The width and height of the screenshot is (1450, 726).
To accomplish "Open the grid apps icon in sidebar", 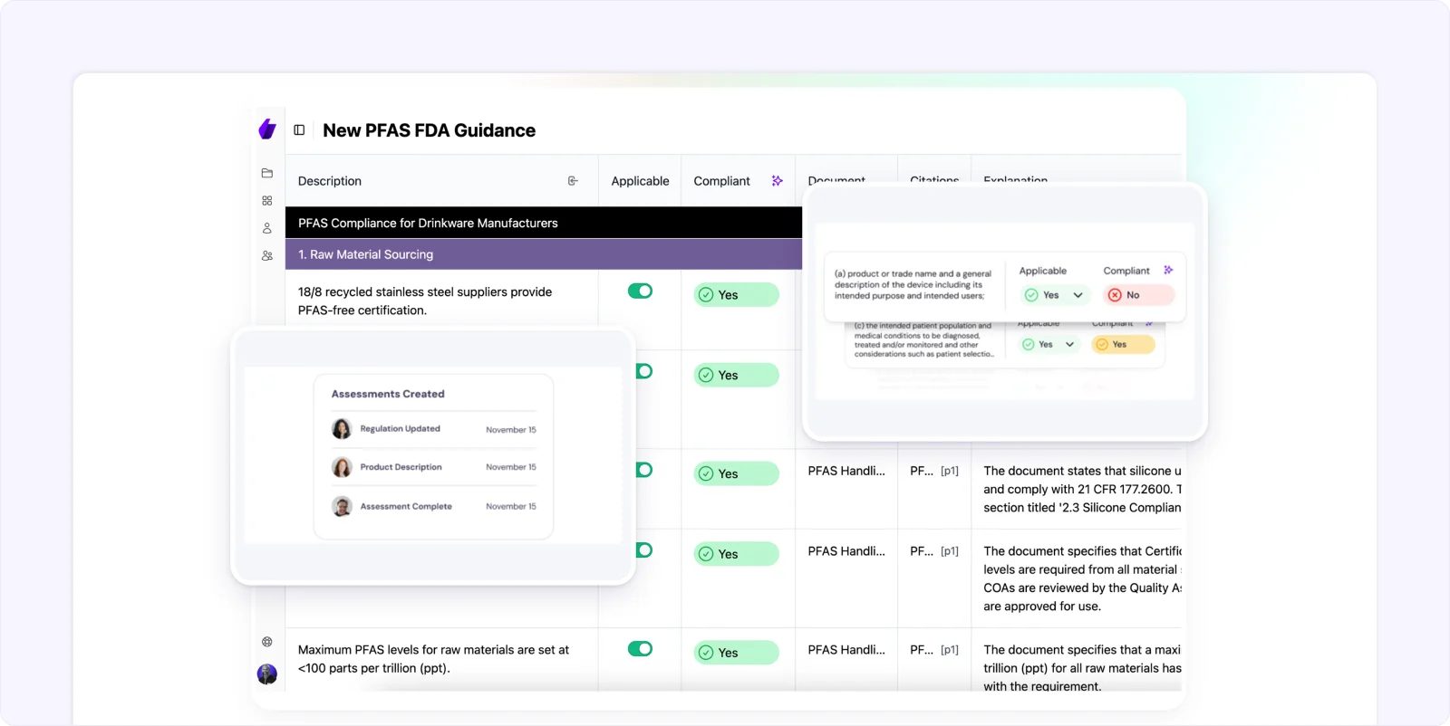I will (267, 201).
